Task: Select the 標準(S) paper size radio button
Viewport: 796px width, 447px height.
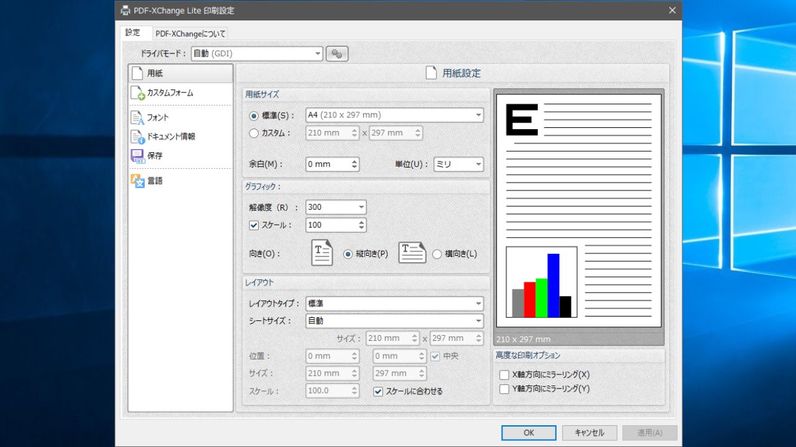Action: click(x=254, y=115)
